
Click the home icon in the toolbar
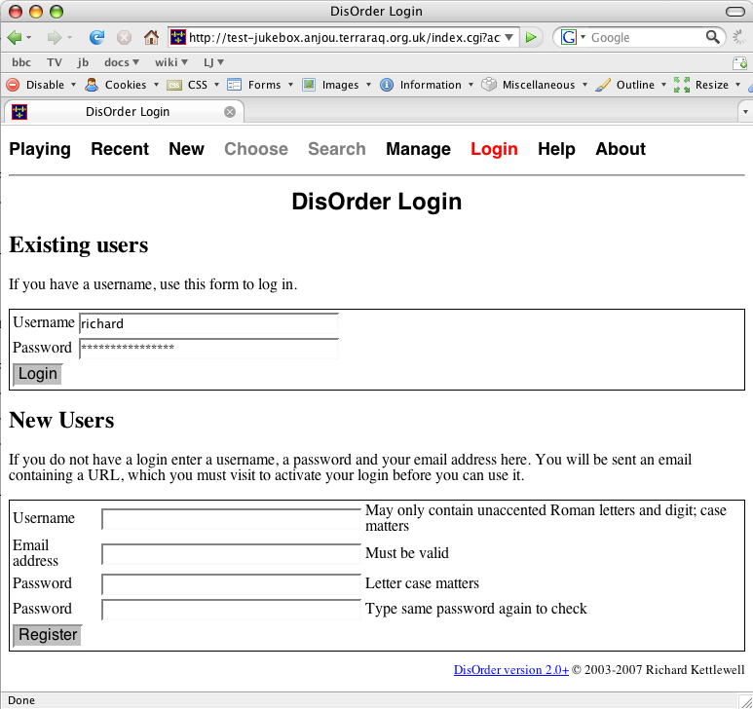(151, 38)
